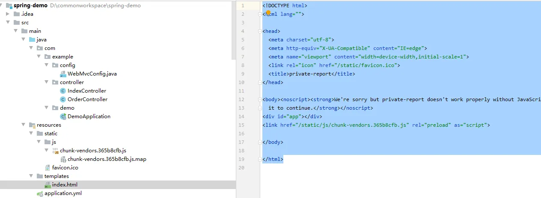Select index.html in templates
541x198 pixels.
pyautogui.click(x=65, y=185)
